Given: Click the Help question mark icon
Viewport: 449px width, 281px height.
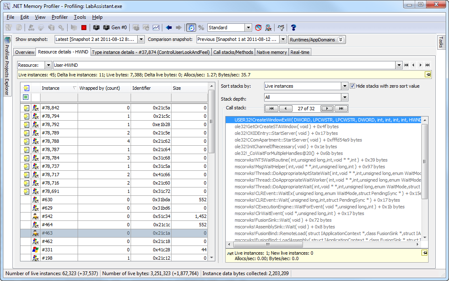Looking at the screenshot, I should click(293, 28).
